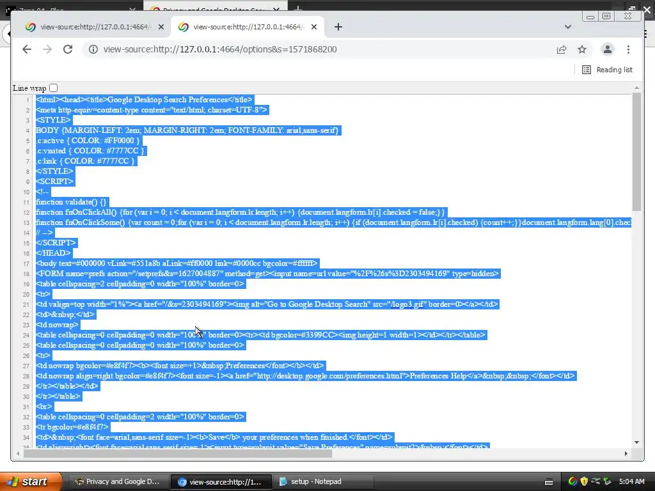Click the scroll right arrow
655x491 pixels.
click(x=626, y=453)
